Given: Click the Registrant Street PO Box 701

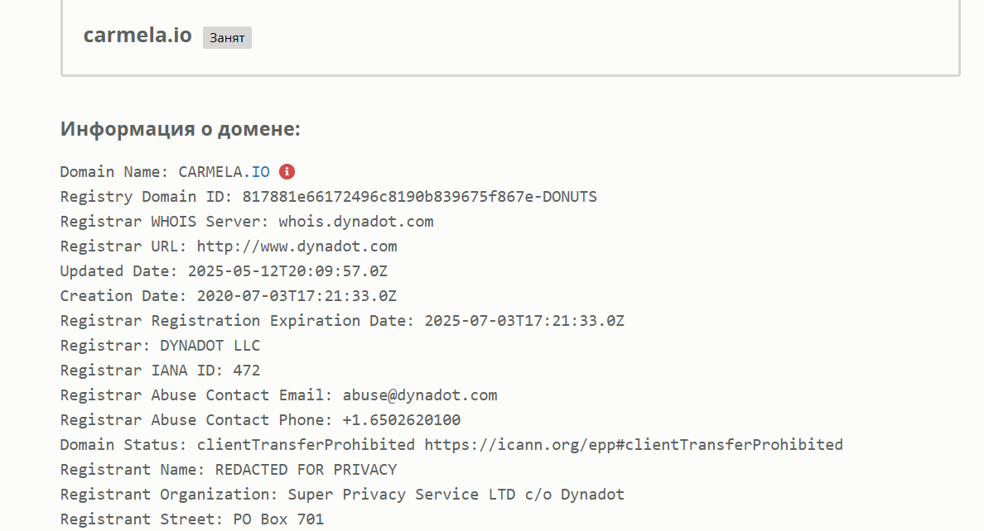Looking at the screenshot, I should (278, 519).
